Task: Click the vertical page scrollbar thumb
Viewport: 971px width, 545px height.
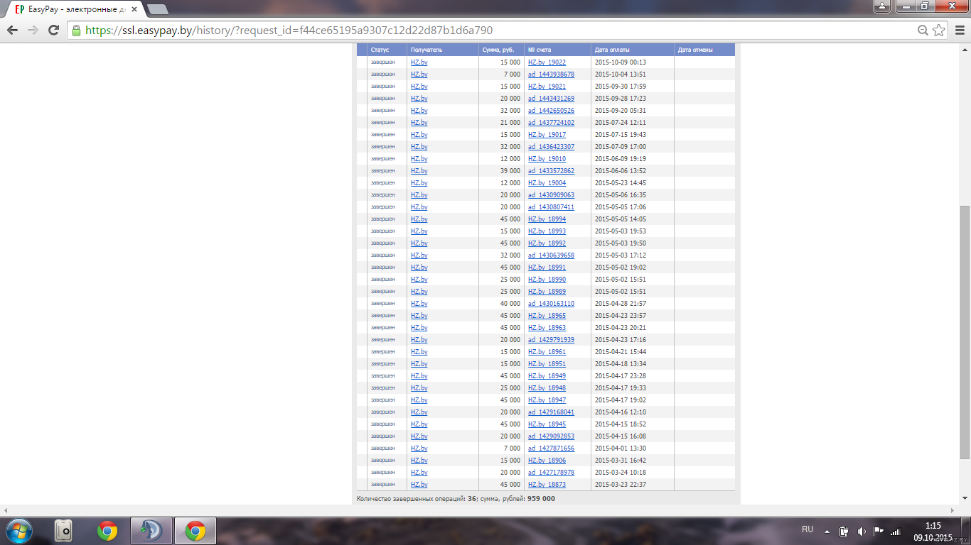Action: [965, 333]
